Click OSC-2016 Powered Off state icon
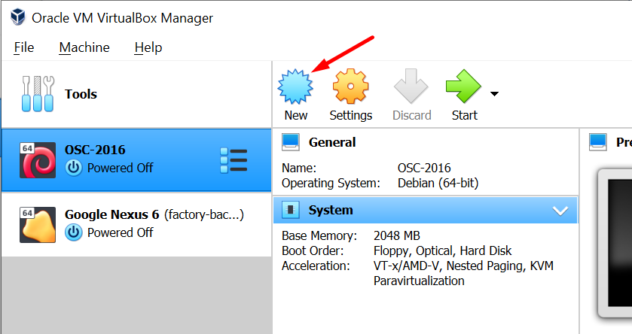Screen dimensions: 632x334 pyautogui.click(x=74, y=168)
